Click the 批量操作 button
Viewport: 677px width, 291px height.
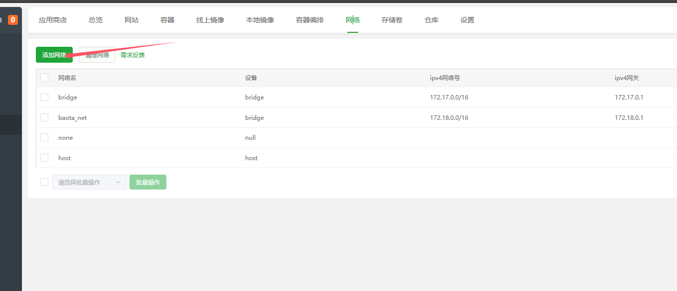148,182
